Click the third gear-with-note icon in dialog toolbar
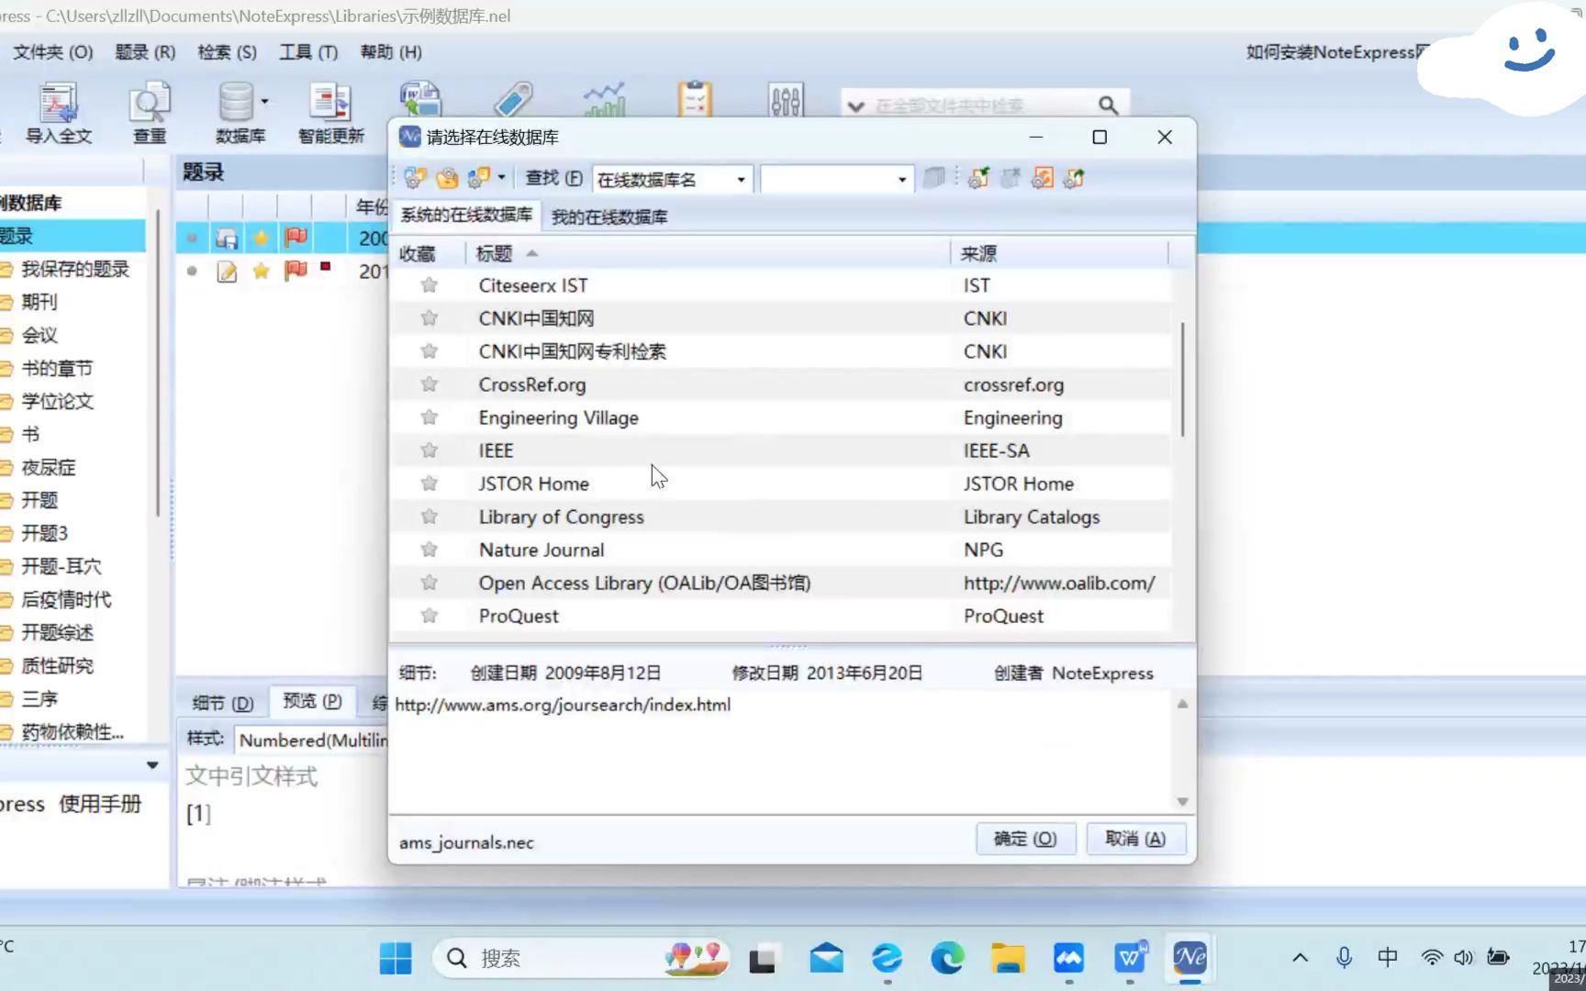The width and height of the screenshot is (1586, 991). click(x=479, y=178)
